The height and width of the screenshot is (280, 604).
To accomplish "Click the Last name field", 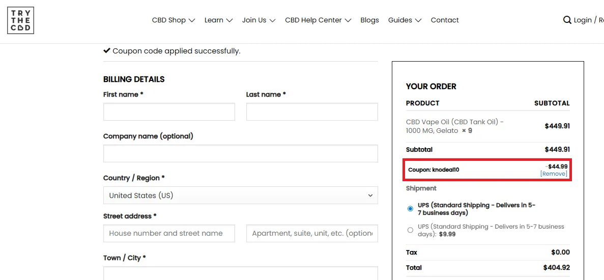I will pos(312,112).
